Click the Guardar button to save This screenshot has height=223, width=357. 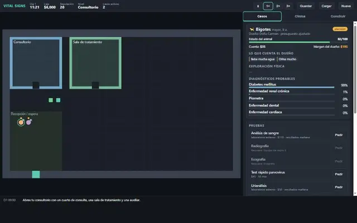pyautogui.click(x=306, y=6)
